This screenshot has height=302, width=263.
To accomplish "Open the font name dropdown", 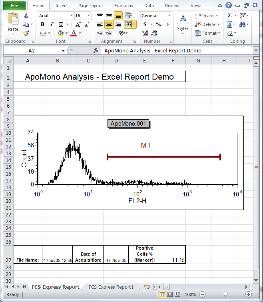I will [x=71, y=16].
